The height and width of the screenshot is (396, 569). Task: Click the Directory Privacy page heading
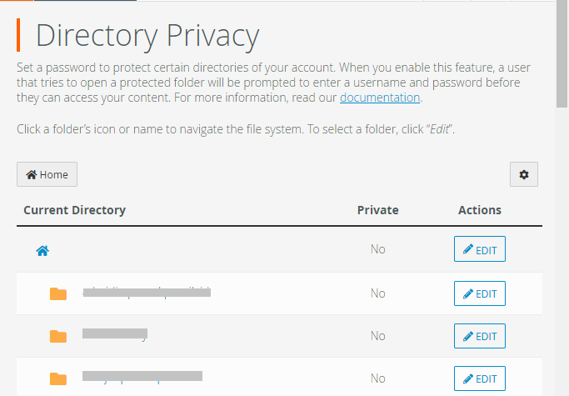(x=147, y=36)
